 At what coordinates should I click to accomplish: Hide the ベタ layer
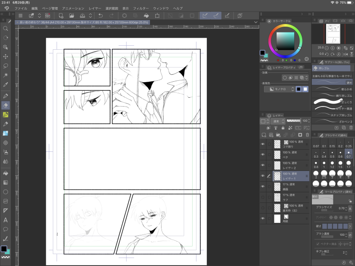point(263,155)
